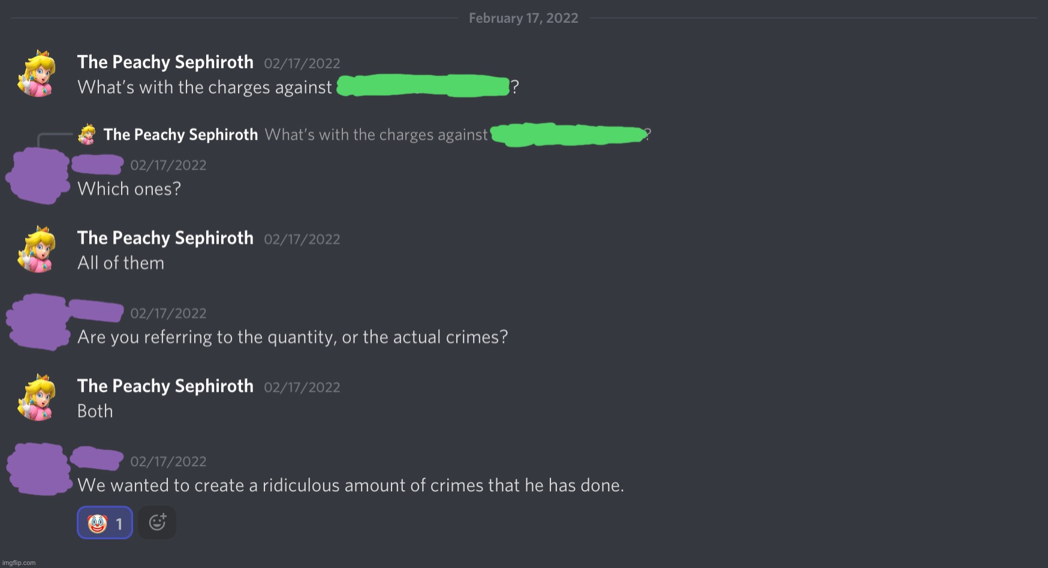
Task: Click The Peachy Sephiroth username in reply preview
Action: click(x=180, y=134)
